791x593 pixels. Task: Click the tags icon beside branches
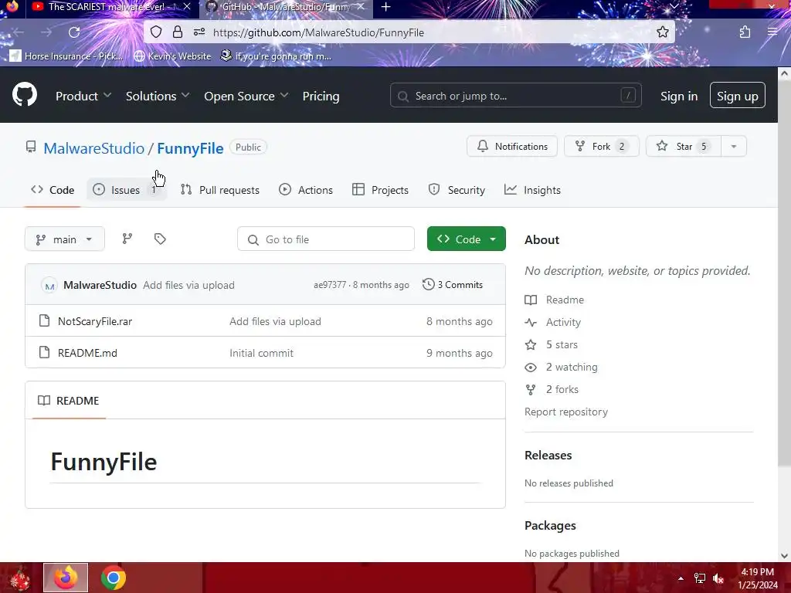[x=160, y=239]
